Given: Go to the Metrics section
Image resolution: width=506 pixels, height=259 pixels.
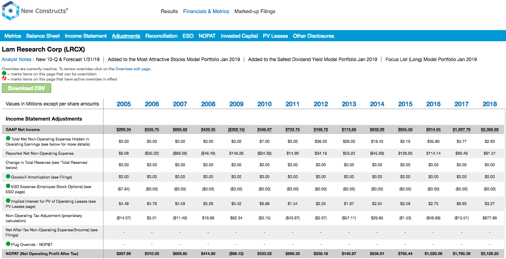Looking at the screenshot, I should pyautogui.click(x=13, y=36).
